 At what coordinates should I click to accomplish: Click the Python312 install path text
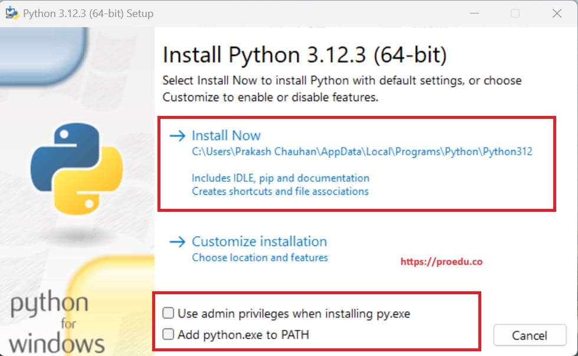coord(362,152)
